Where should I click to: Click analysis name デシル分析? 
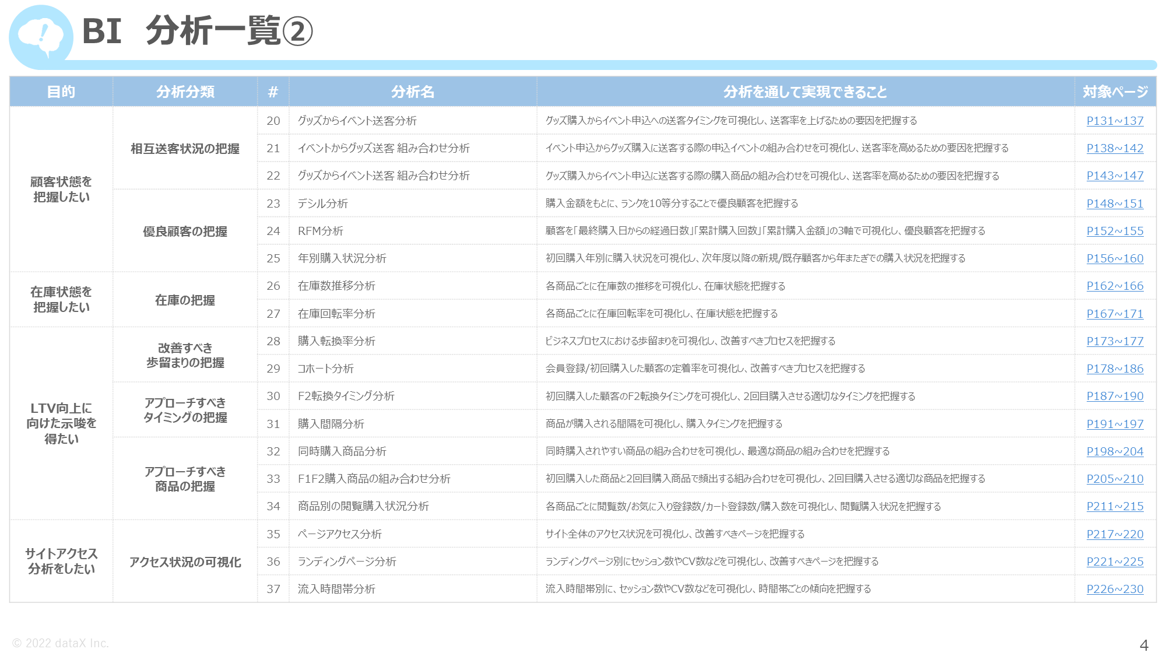pos(323,204)
